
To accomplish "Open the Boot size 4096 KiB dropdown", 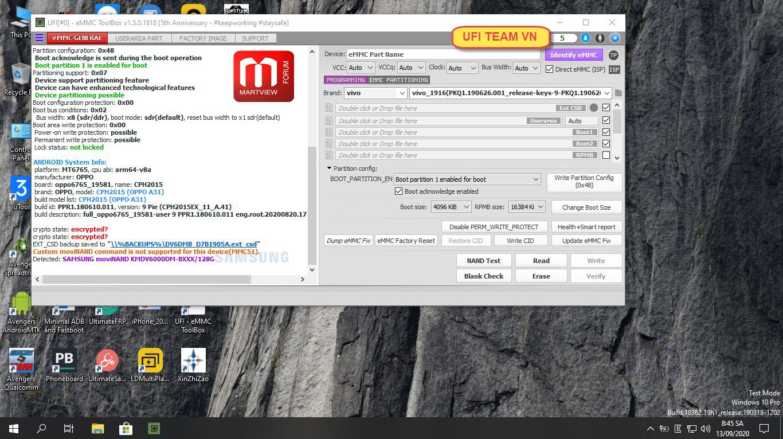I will coord(451,207).
